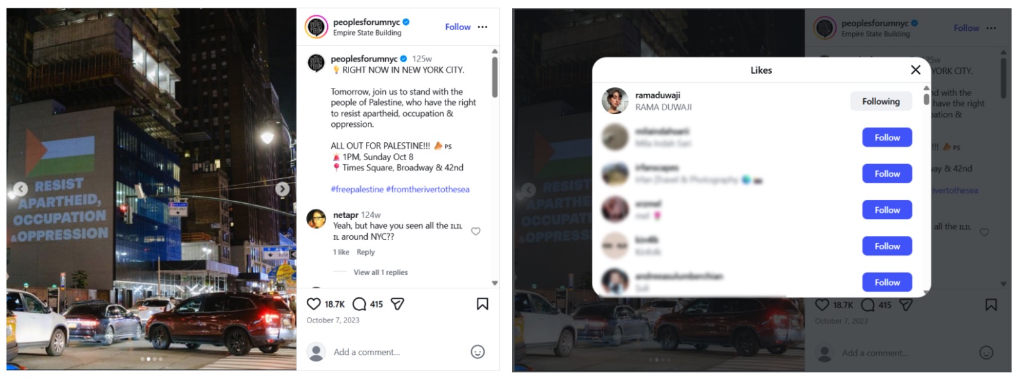The width and height of the screenshot is (1018, 382).
Task: Go to previous photo with left arrow
Action: click(x=21, y=189)
